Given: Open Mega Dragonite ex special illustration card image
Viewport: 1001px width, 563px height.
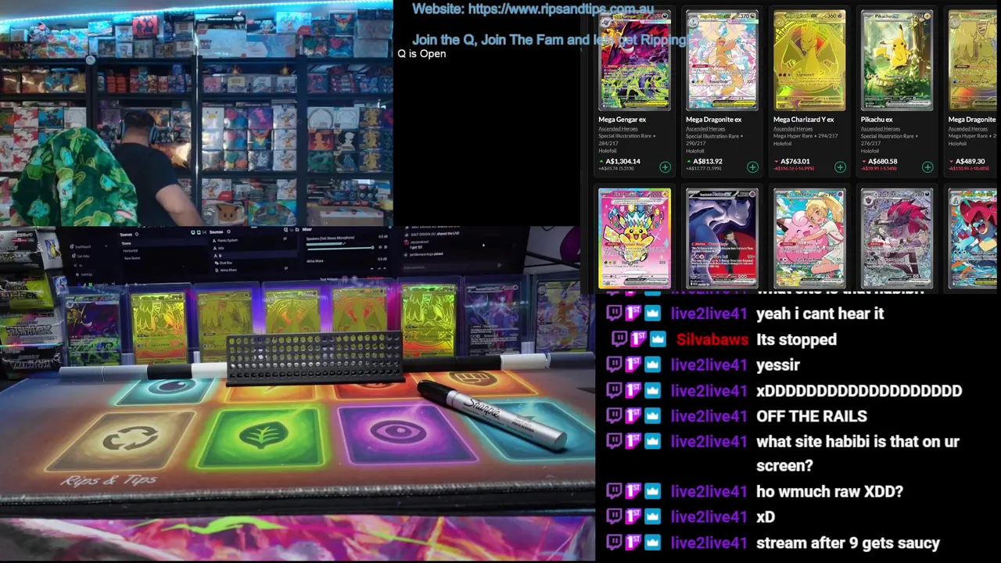Looking at the screenshot, I should tap(722, 60).
